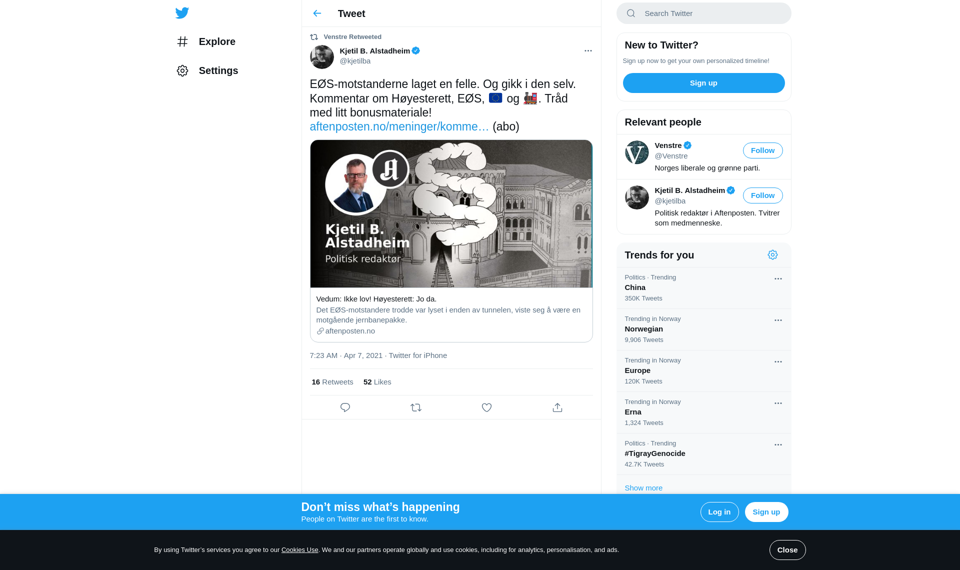Open more options for the China trend

(777, 279)
